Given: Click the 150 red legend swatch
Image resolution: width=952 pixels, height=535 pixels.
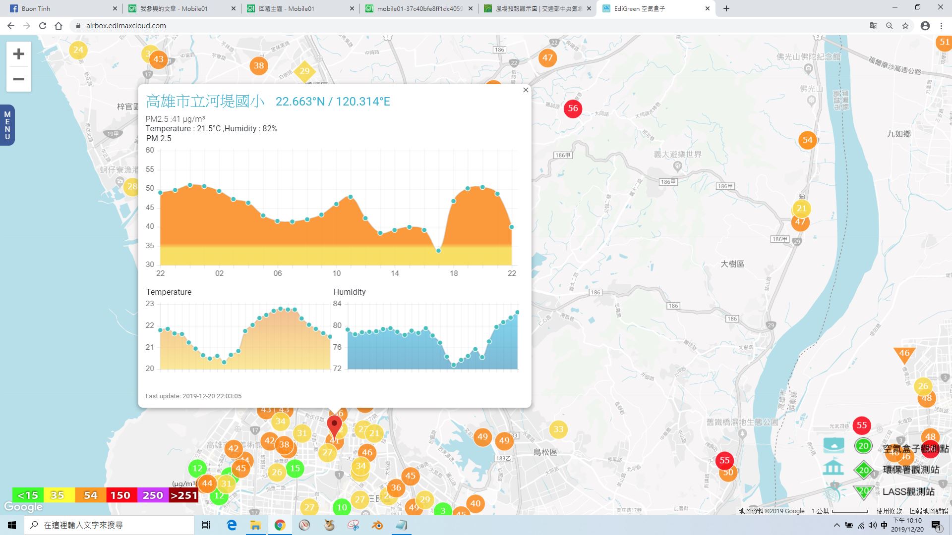Looking at the screenshot, I should (x=120, y=495).
